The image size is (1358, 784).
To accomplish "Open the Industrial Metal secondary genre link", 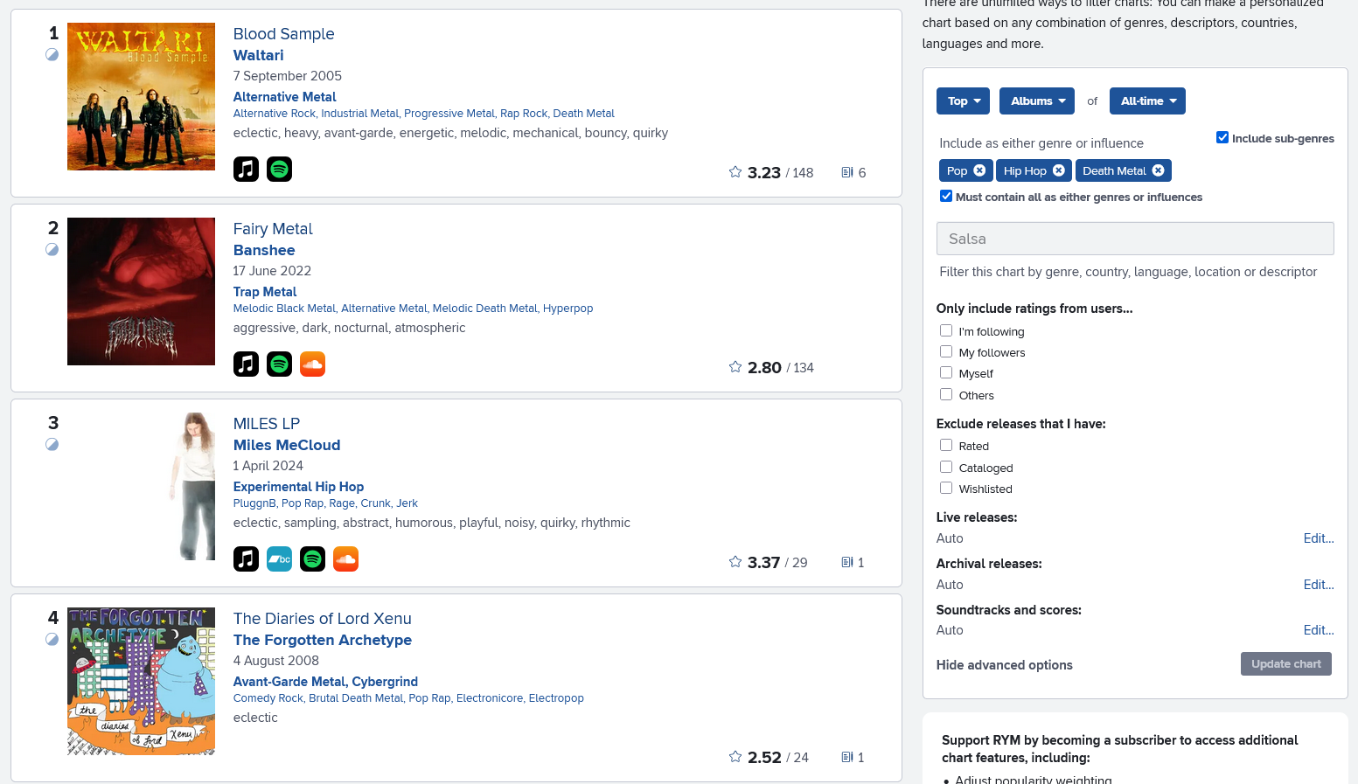I will (x=359, y=114).
